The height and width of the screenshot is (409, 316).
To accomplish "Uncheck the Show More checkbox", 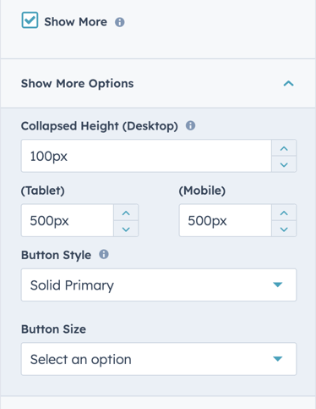I will point(30,20).
